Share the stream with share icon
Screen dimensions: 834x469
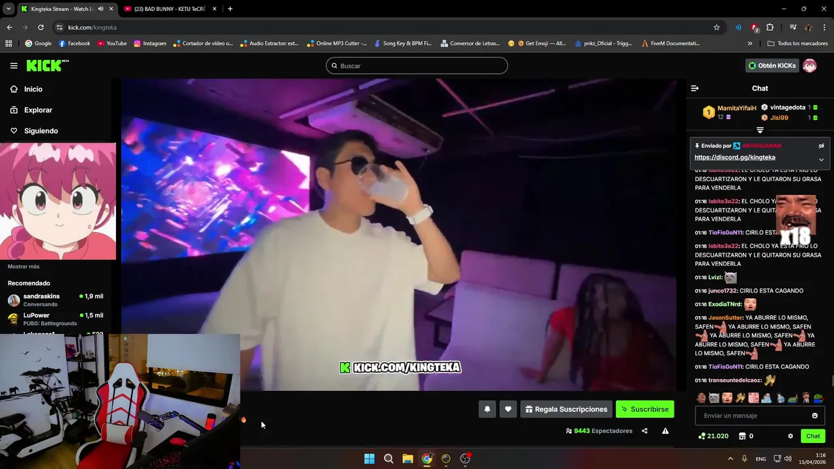click(644, 431)
